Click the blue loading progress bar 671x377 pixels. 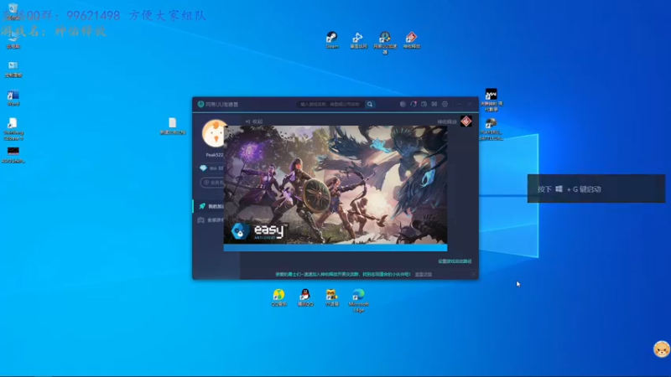point(335,248)
